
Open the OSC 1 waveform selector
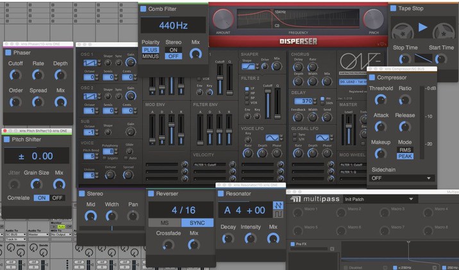point(92,63)
